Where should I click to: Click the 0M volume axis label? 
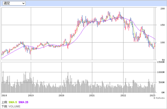[x=163, y=93]
